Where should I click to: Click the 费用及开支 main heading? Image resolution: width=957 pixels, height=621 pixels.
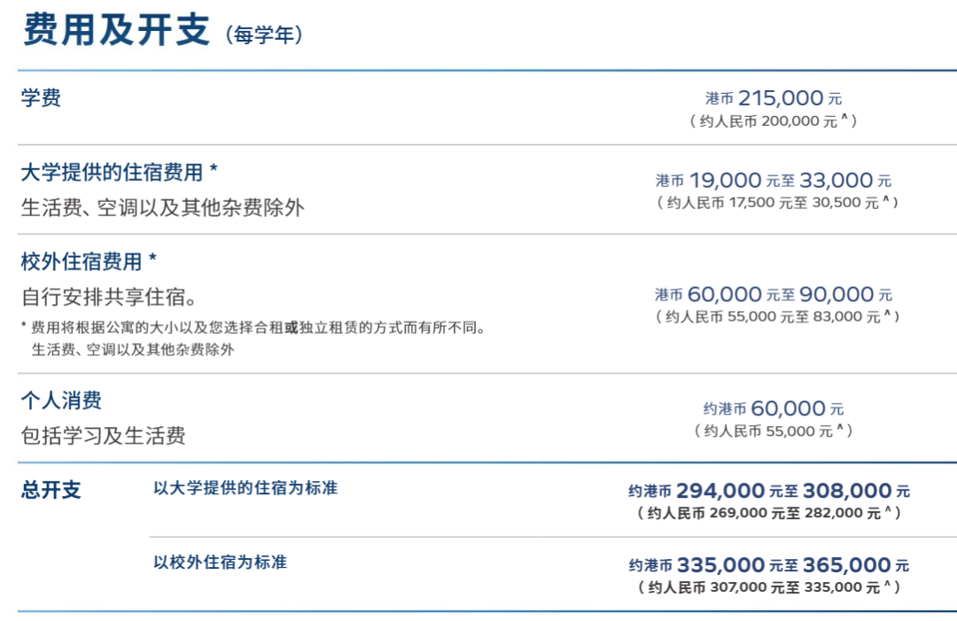(115, 29)
